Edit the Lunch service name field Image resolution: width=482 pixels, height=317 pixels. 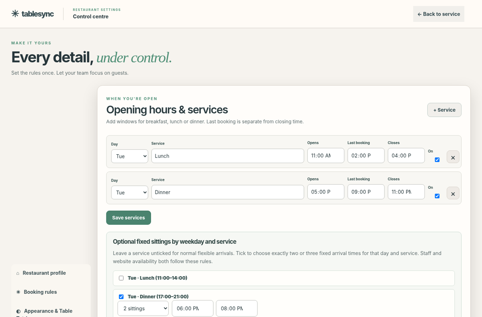tap(228, 156)
